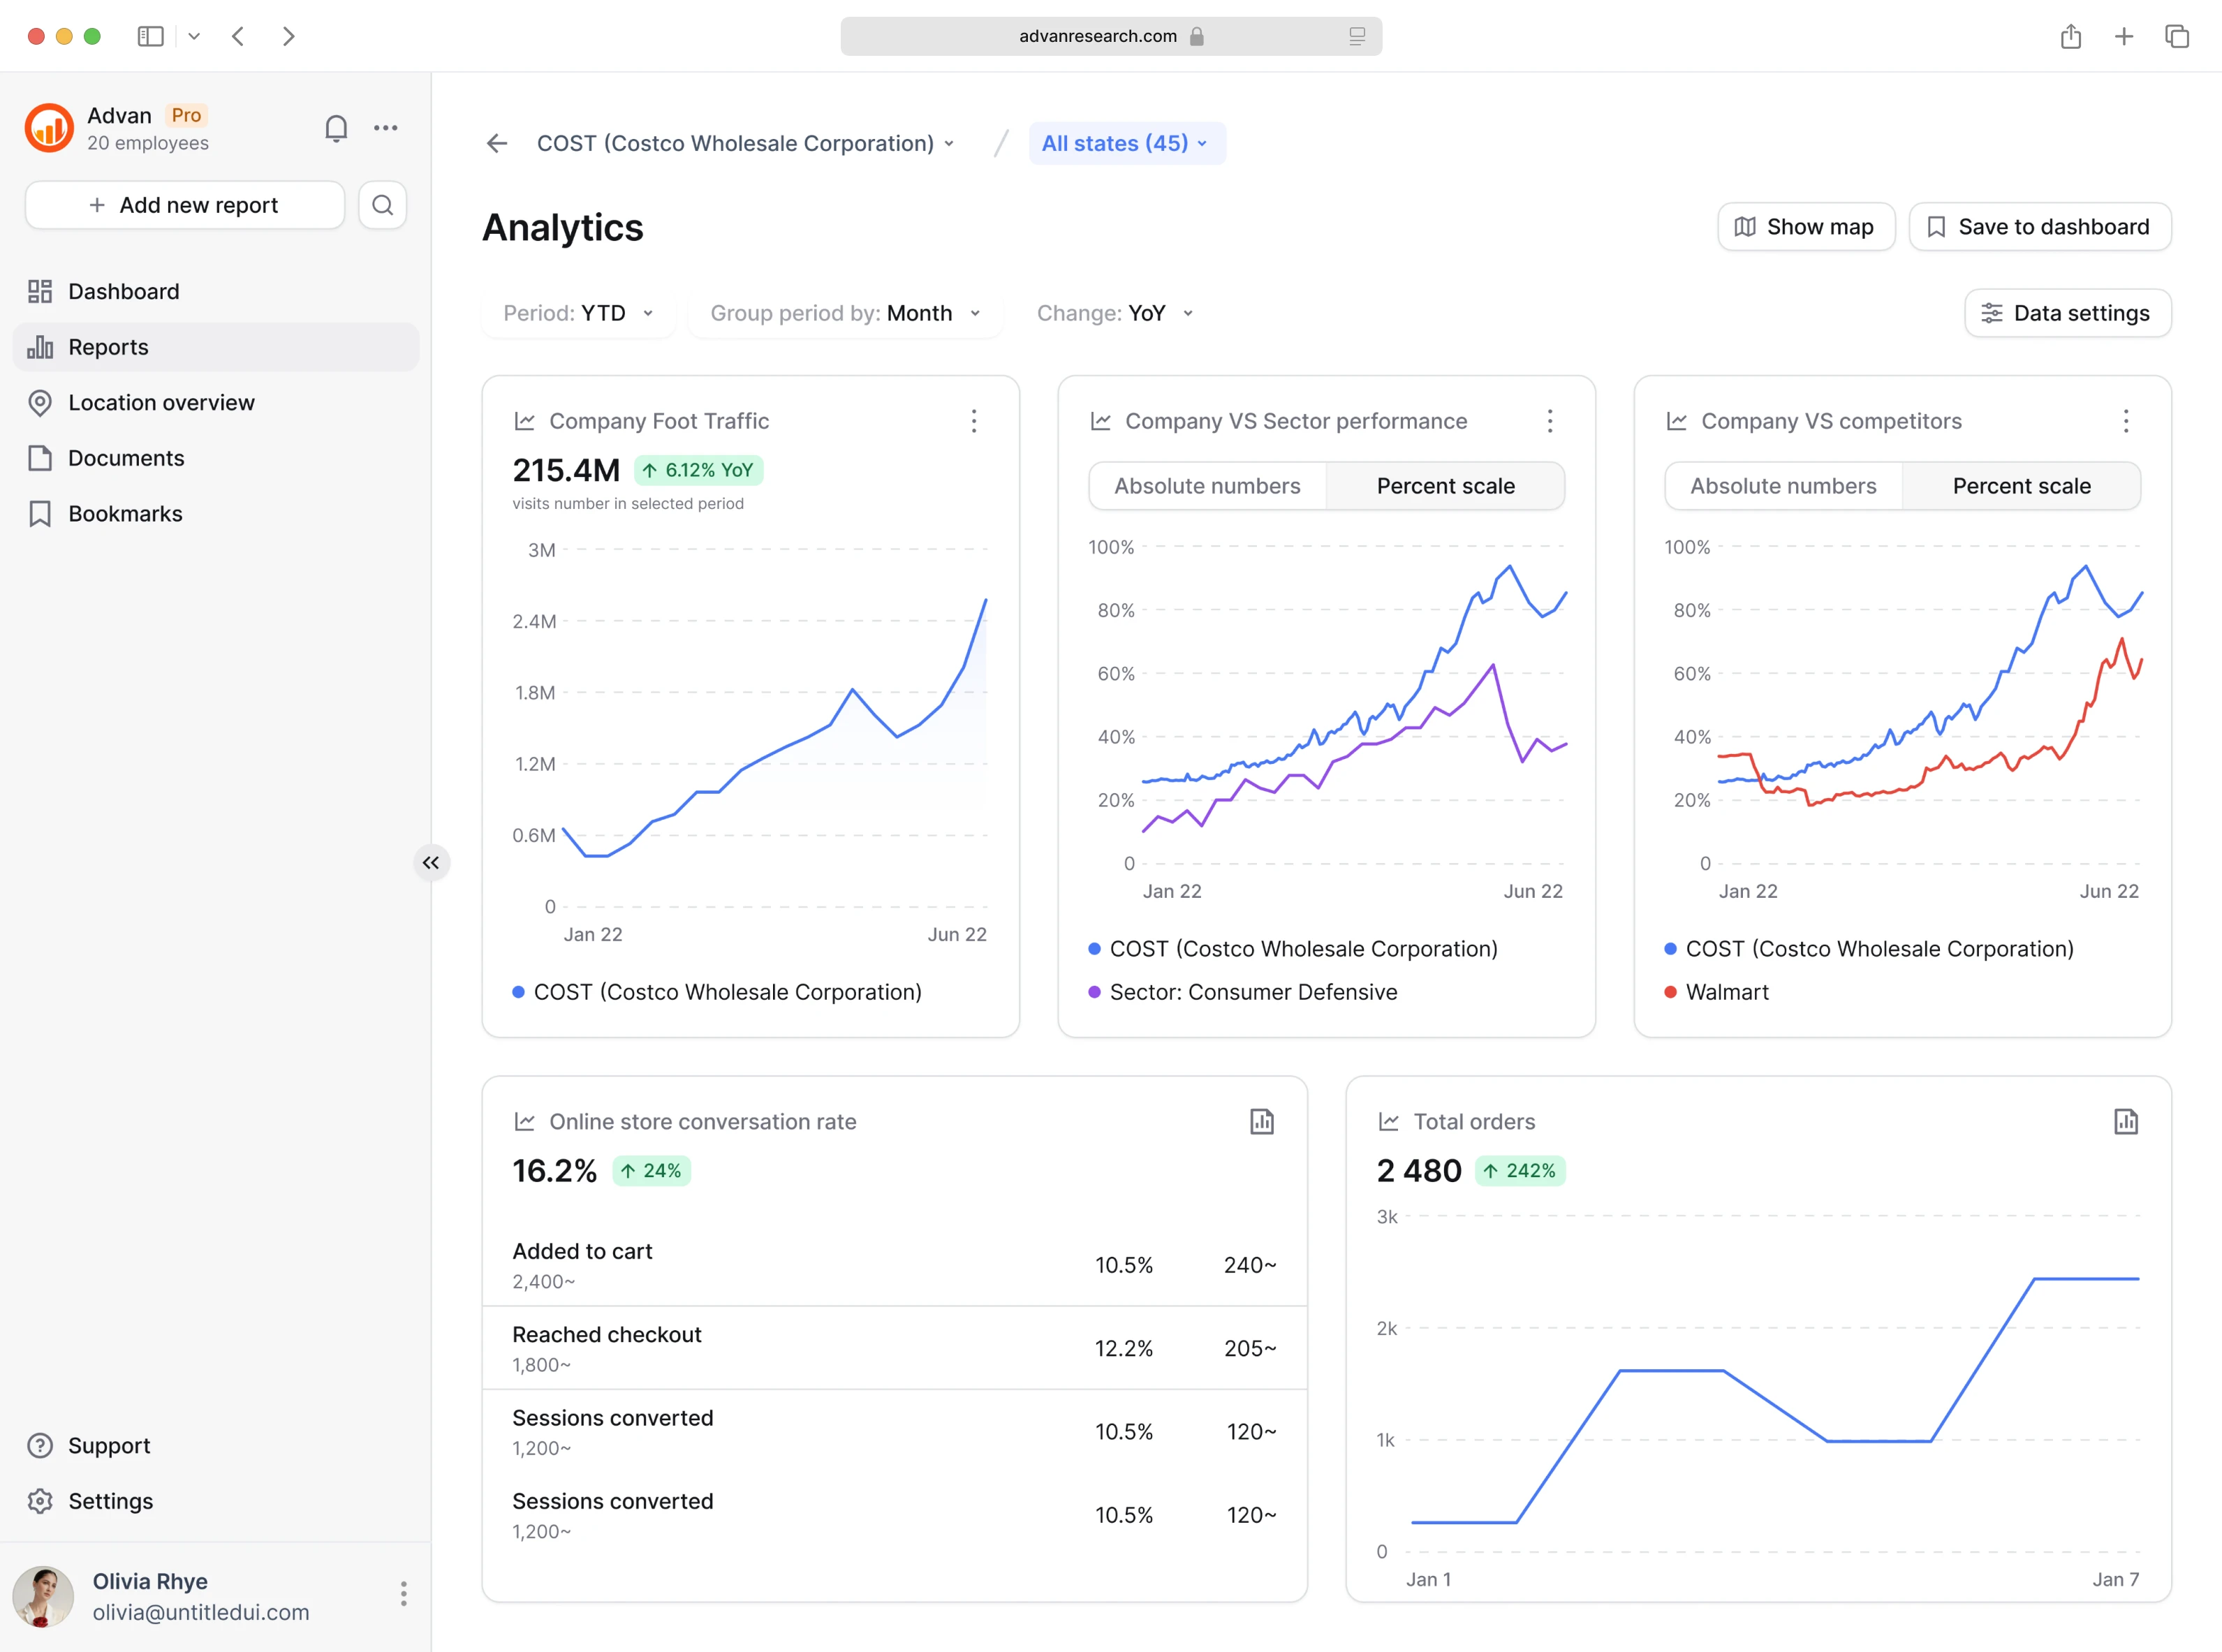Expand the All states (45) filter
The height and width of the screenshot is (1652, 2222).
click(x=1126, y=143)
